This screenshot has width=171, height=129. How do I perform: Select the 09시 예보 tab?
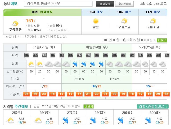[x=96, y=12]
